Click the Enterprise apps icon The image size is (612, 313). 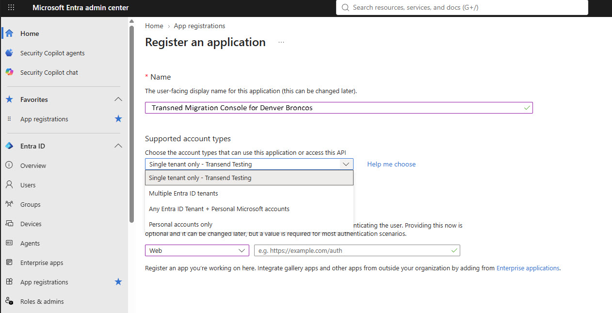pos(9,263)
